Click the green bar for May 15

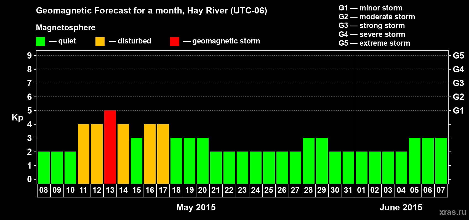[137, 161]
